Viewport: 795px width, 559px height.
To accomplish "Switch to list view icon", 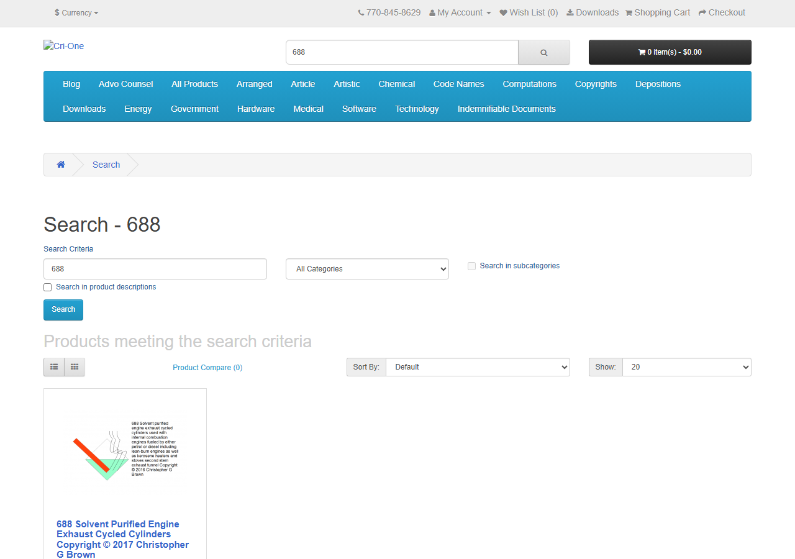I will click(x=54, y=367).
